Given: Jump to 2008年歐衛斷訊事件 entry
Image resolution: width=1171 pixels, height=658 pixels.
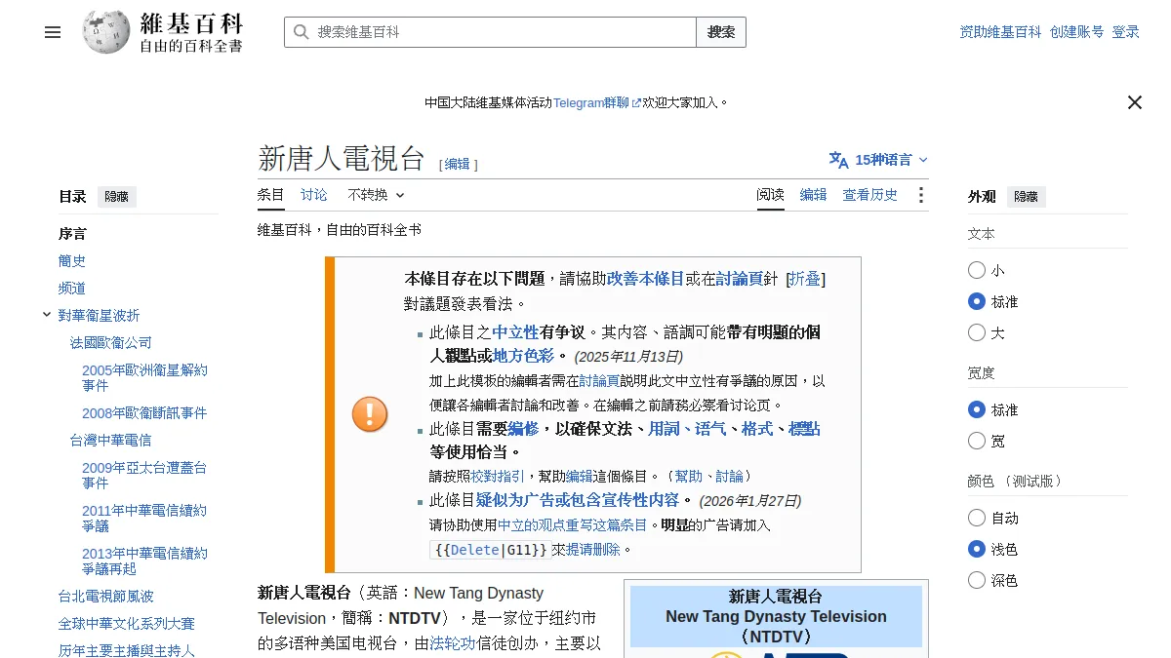Looking at the screenshot, I should (x=144, y=413).
